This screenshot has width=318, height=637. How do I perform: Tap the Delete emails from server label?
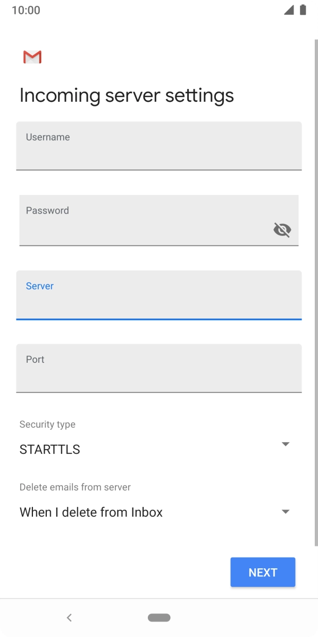point(74,487)
